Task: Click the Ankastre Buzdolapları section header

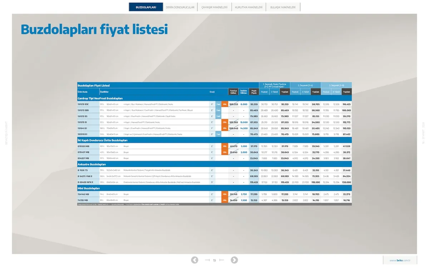Action: (92, 164)
